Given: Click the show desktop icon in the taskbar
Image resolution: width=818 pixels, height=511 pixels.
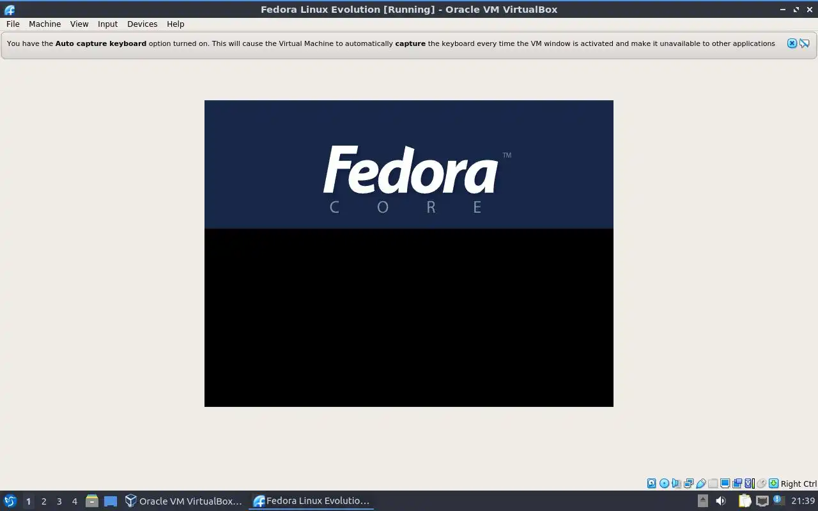Looking at the screenshot, I should pyautogui.click(x=111, y=501).
